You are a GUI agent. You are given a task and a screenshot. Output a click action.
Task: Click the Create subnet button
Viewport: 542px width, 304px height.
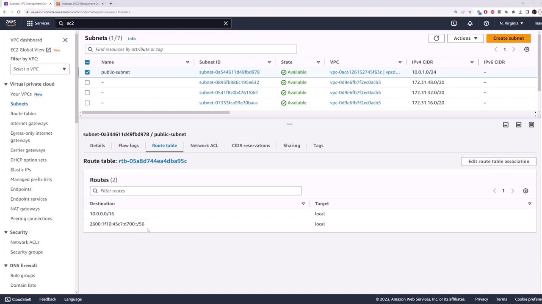pos(508,38)
